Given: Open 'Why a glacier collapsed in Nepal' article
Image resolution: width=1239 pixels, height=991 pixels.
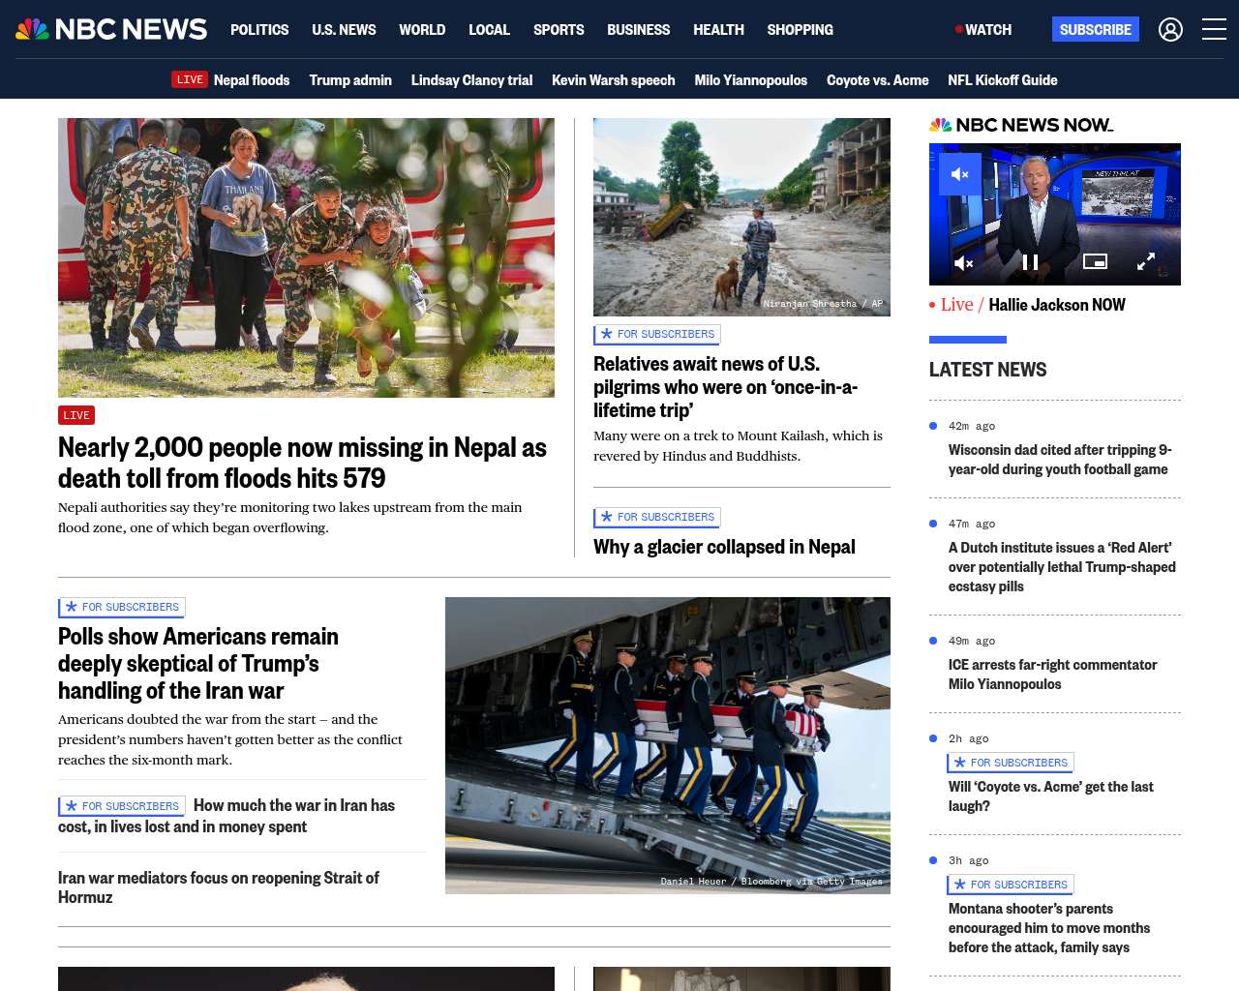Looking at the screenshot, I should click(x=724, y=547).
